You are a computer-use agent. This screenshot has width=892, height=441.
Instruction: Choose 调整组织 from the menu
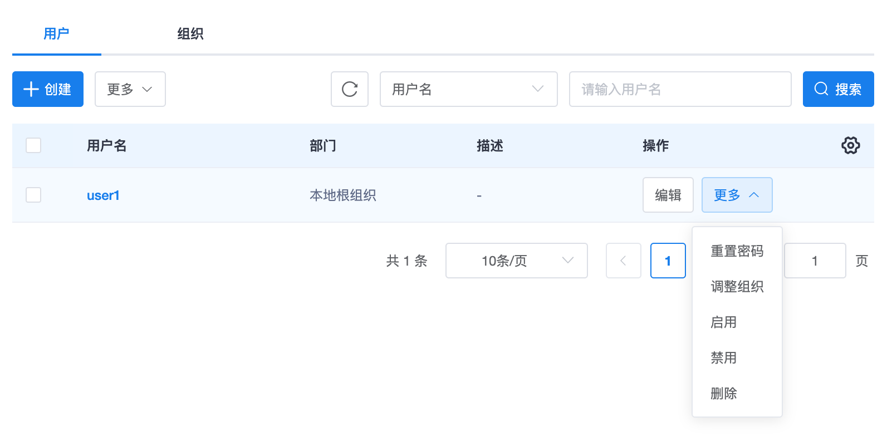(737, 287)
